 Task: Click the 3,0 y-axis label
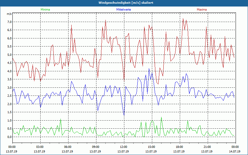[x=10, y=88]
